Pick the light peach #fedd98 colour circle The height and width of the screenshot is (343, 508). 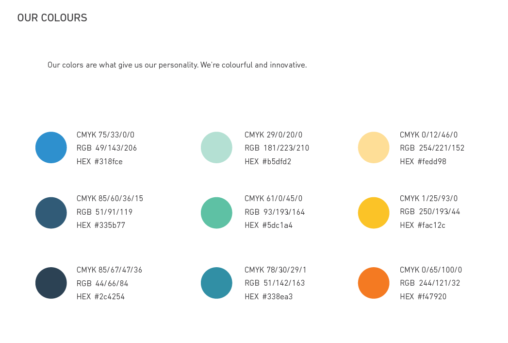pos(374,147)
